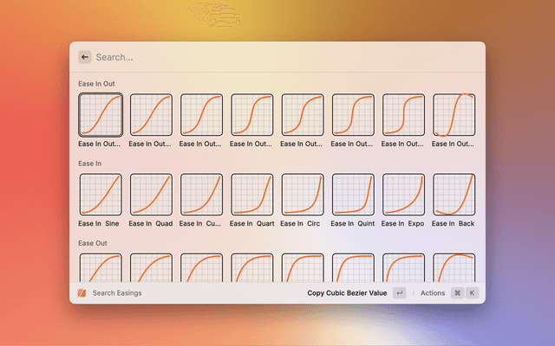
Task: Select the Ease In Quint curve
Action: pos(353,194)
